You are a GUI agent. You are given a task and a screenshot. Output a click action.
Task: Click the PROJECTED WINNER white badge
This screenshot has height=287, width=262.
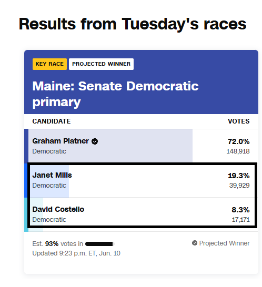click(101, 64)
